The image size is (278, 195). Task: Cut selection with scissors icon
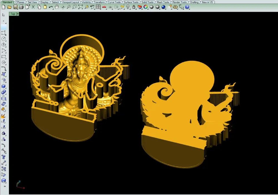(x=33, y=7)
